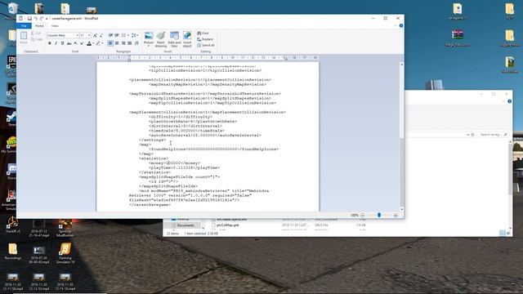Click the scroll down arrow in WordPad

(x=401, y=209)
